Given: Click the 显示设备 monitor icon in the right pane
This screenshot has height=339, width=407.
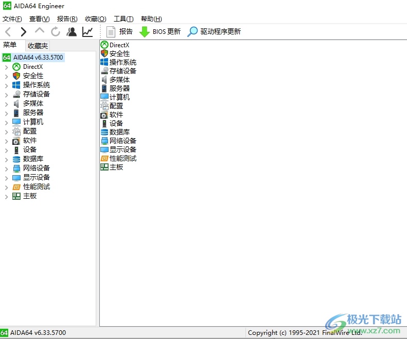Looking at the screenshot, I should 104,149.
